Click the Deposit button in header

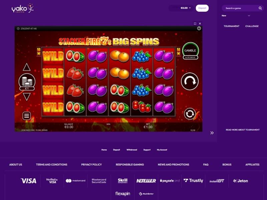tap(202, 8)
